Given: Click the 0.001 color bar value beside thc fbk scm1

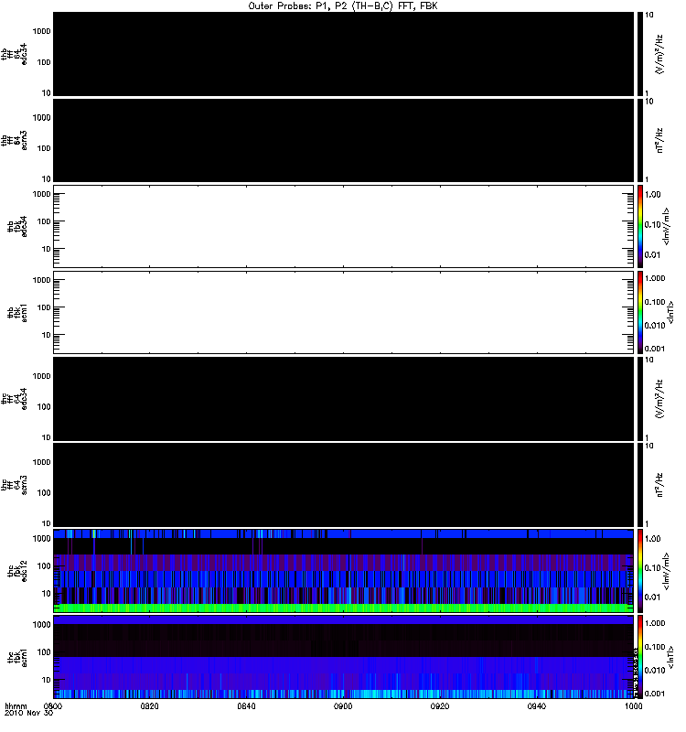Looking at the screenshot, I should point(655,694).
